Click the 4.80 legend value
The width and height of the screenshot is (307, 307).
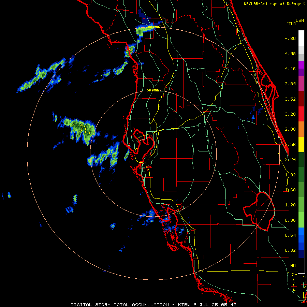(290, 38)
